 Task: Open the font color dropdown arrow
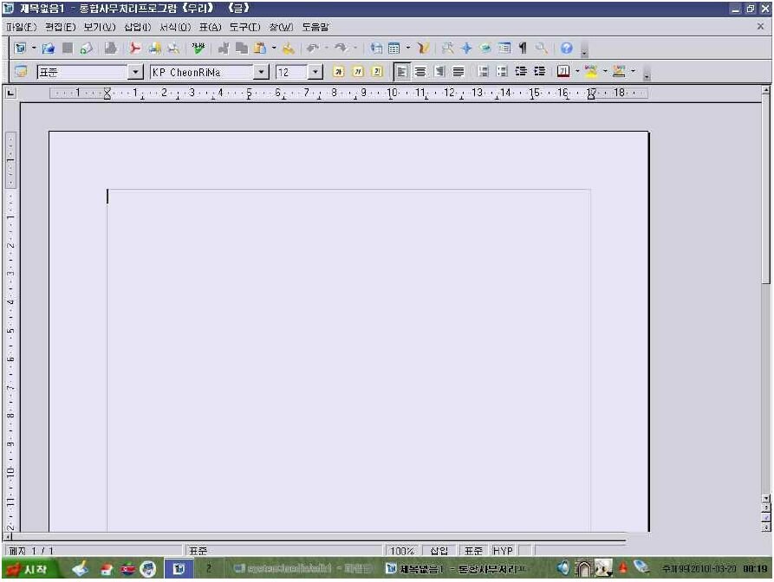(577, 72)
